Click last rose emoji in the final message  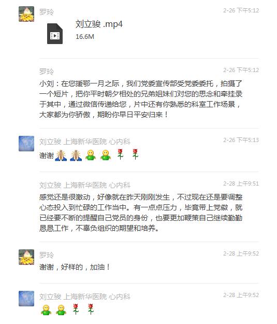click(91, 309)
